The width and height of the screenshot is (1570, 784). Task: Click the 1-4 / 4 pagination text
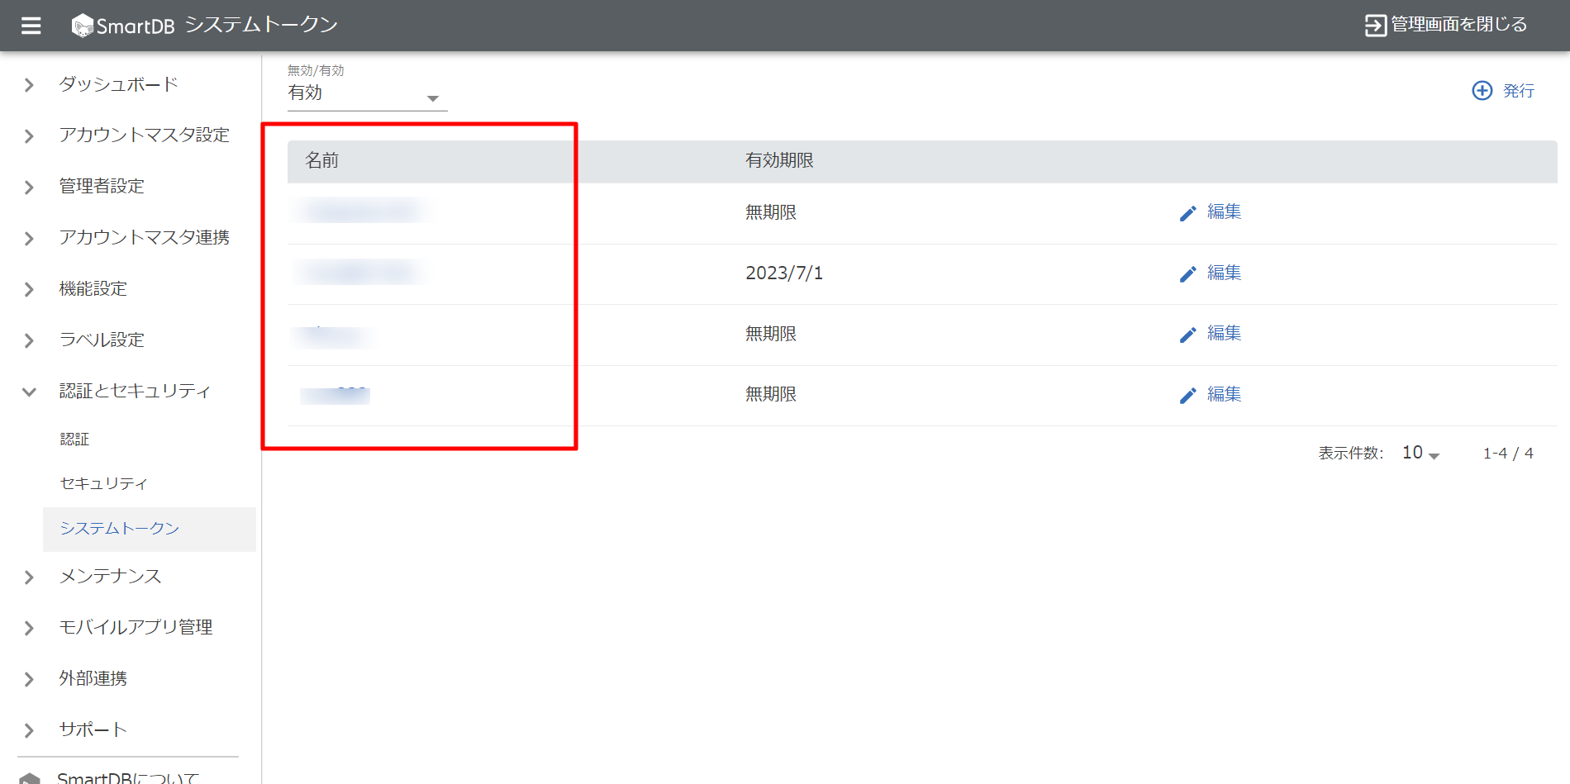[x=1508, y=454]
